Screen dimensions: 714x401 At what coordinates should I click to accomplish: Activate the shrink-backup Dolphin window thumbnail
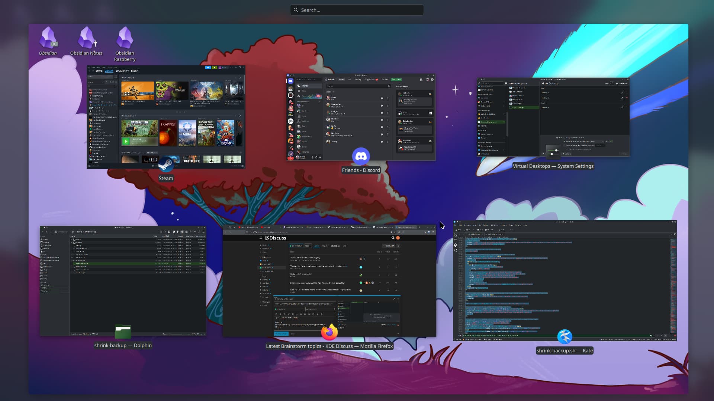(x=123, y=281)
